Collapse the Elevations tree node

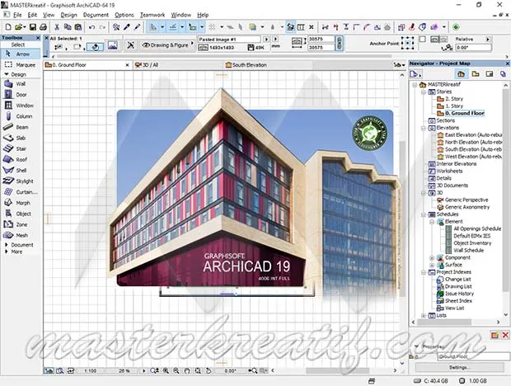[424, 128]
